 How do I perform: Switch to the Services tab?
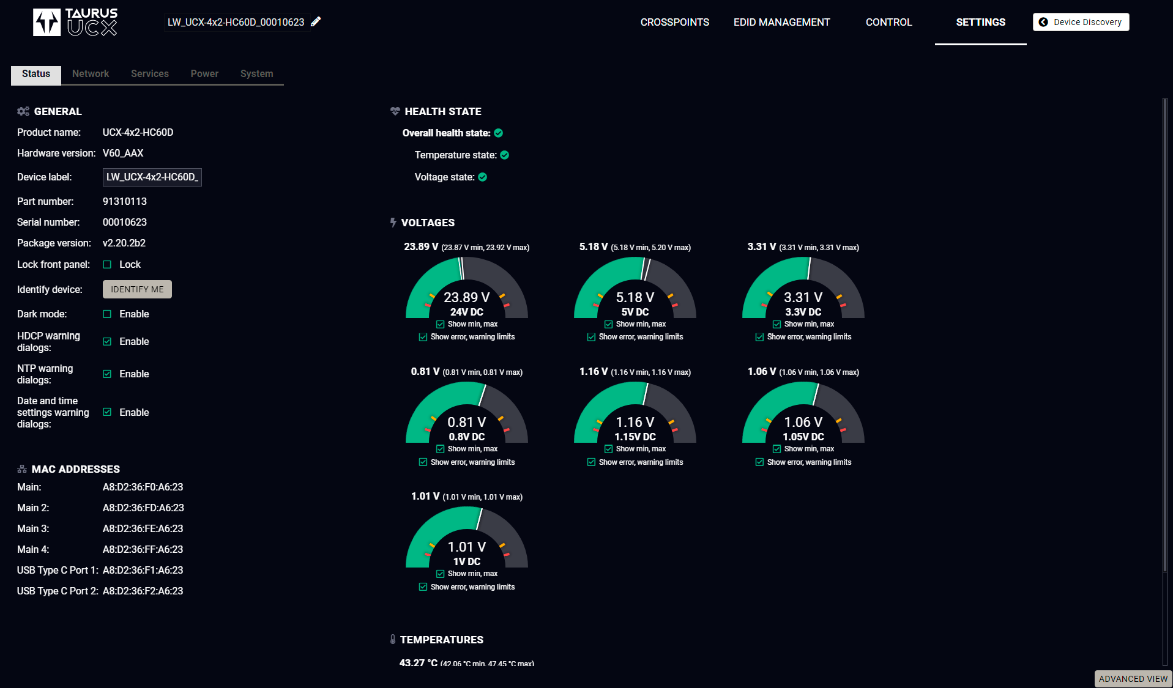click(x=150, y=74)
